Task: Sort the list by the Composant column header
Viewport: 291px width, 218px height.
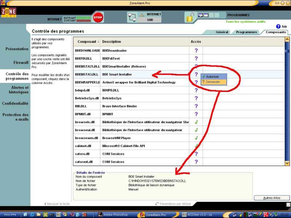Action: (87, 42)
